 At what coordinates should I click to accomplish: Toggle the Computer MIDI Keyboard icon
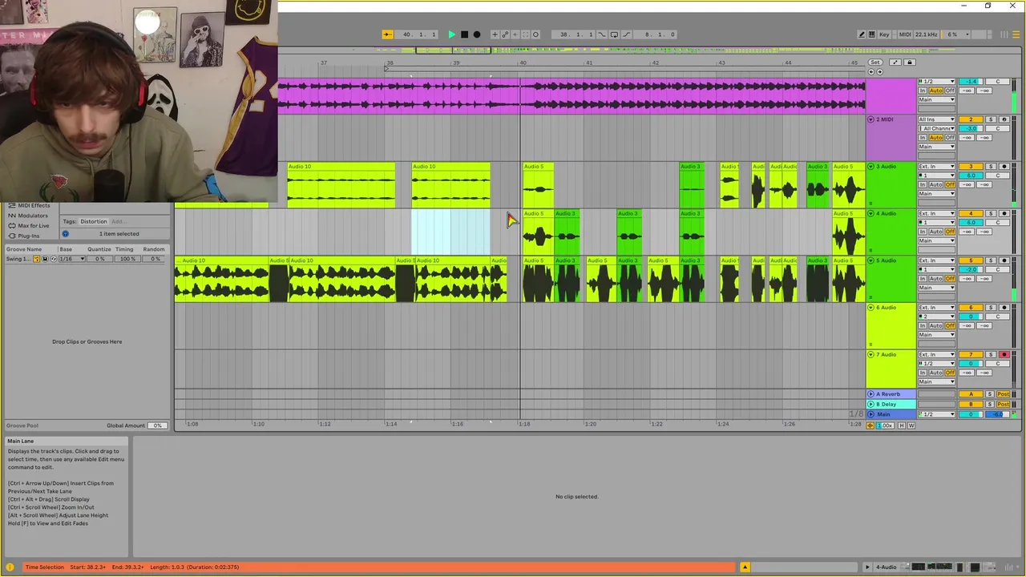point(872,34)
